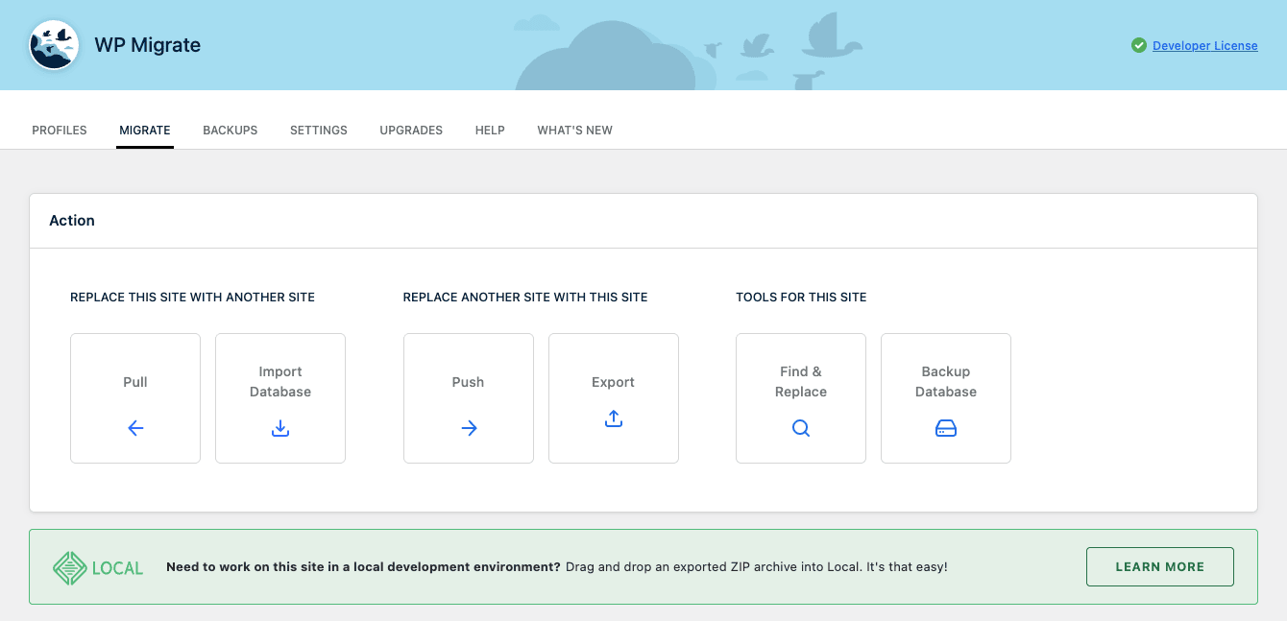Click 'Replace this site with another site' heading
This screenshot has width=1287, height=621.
click(192, 298)
